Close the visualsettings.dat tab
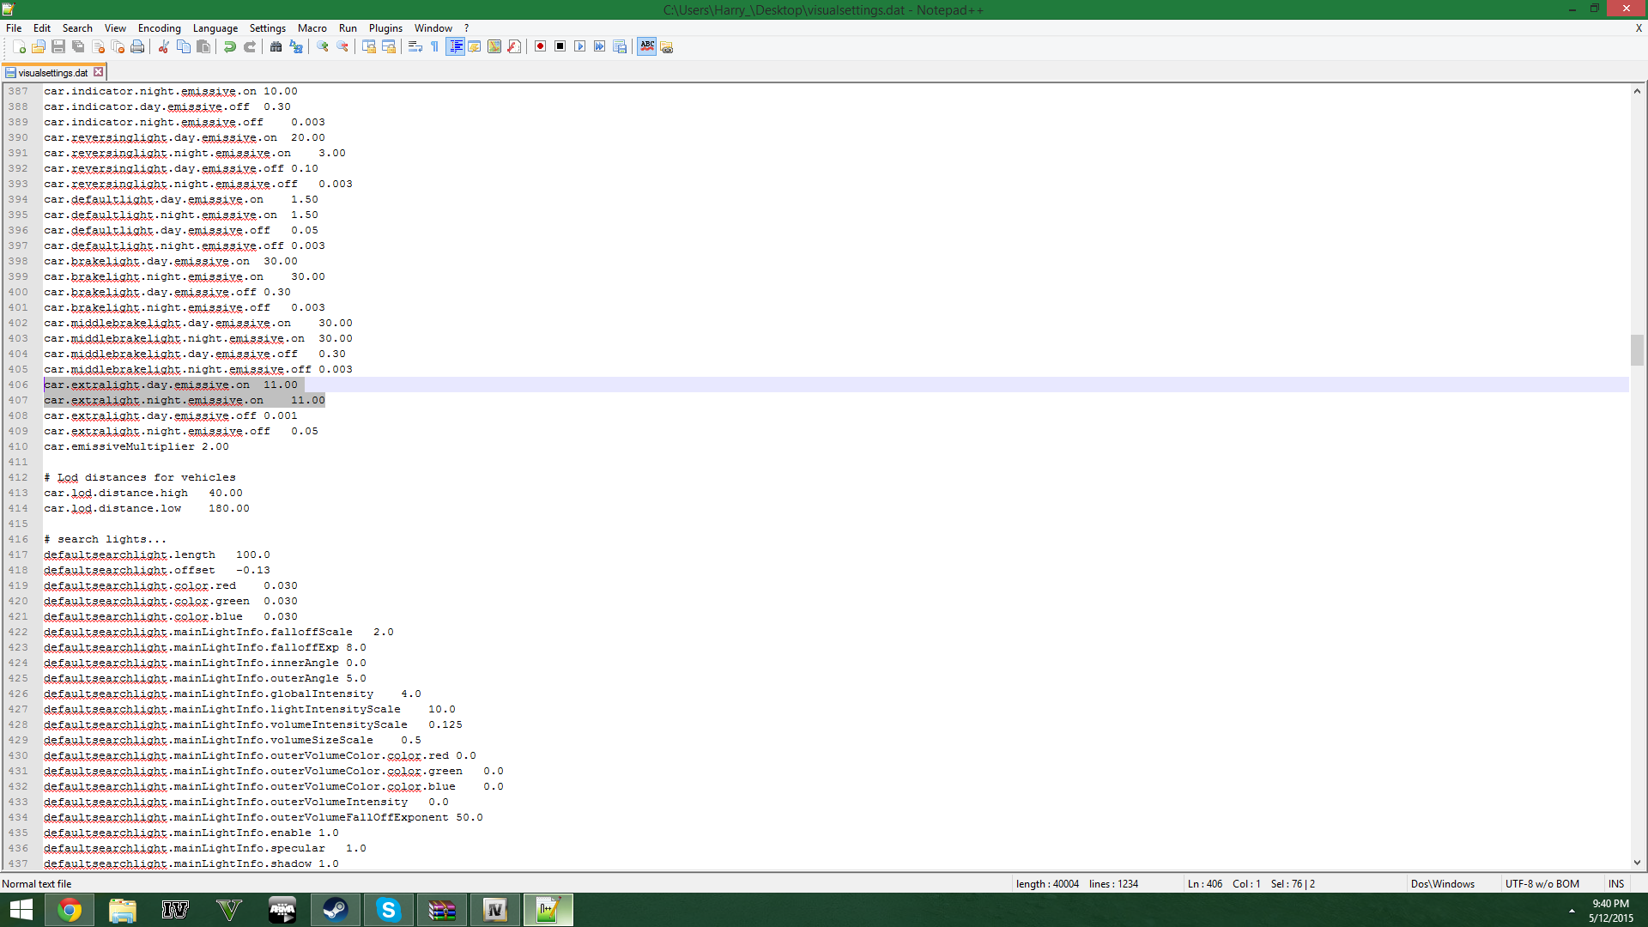Viewport: 1648px width, 927px height. pyautogui.click(x=99, y=72)
